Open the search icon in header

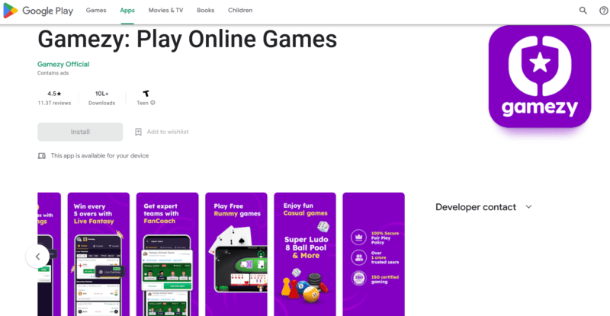point(583,11)
